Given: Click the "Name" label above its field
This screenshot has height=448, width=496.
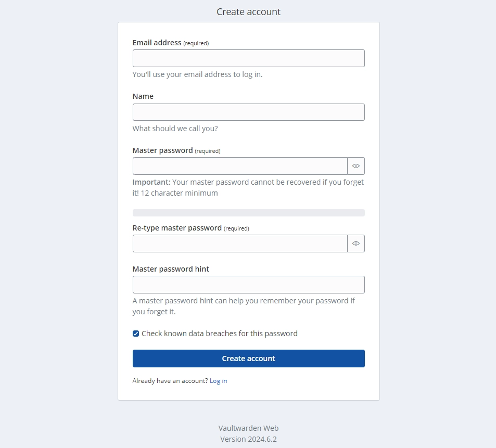Looking at the screenshot, I should coord(143,96).
